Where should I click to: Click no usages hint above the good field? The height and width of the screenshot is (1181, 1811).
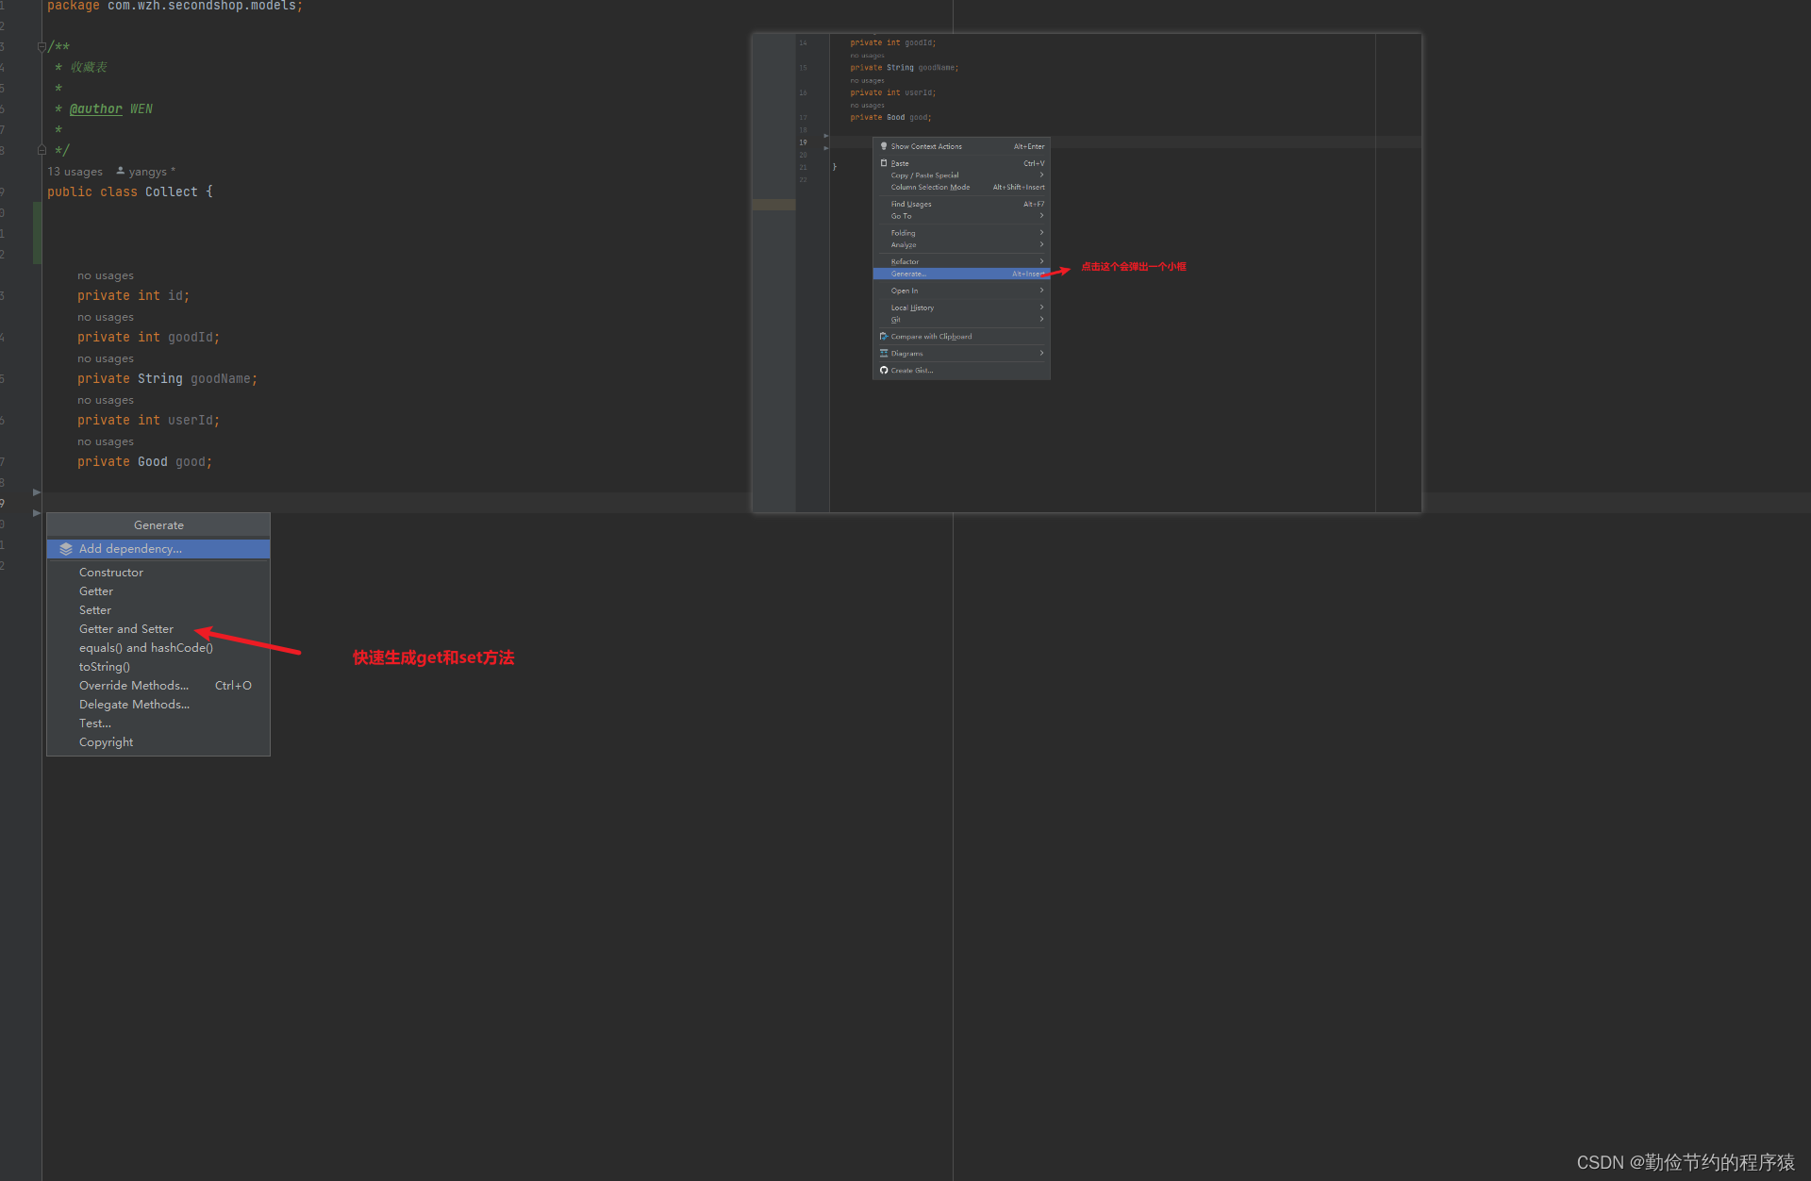click(x=106, y=441)
